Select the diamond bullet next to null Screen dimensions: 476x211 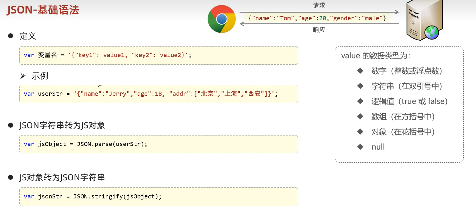360,147
